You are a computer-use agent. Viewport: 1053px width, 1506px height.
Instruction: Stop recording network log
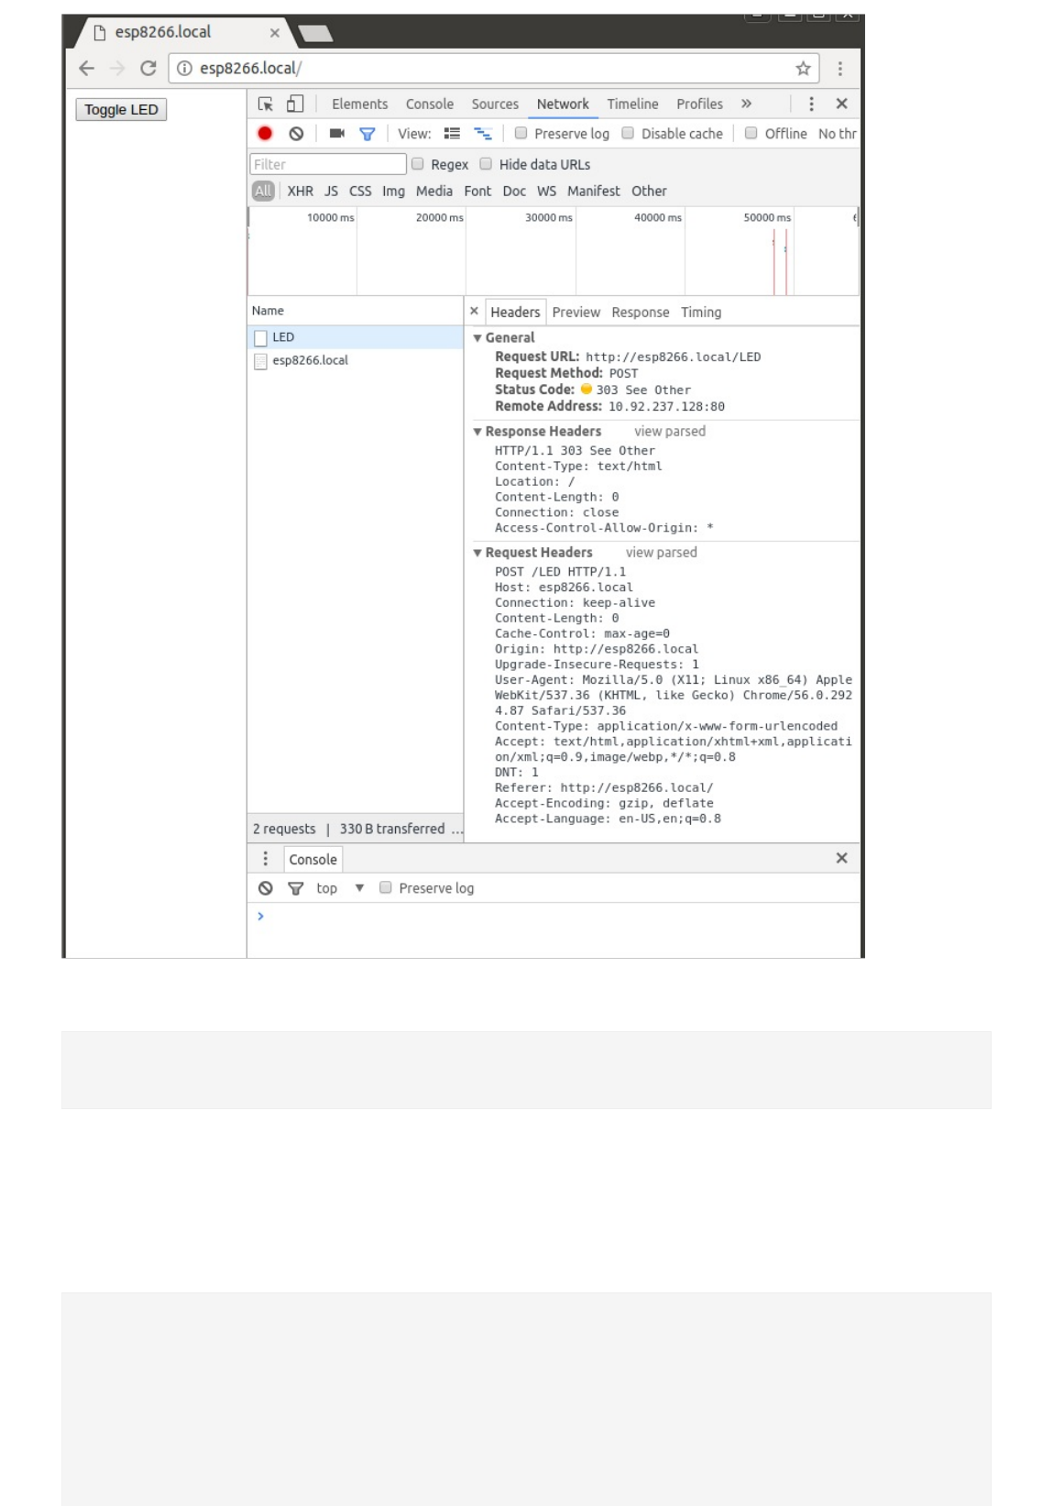265,134
